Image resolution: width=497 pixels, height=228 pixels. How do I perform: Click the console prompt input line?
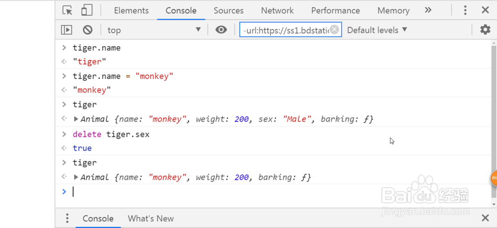coord(248,192)
